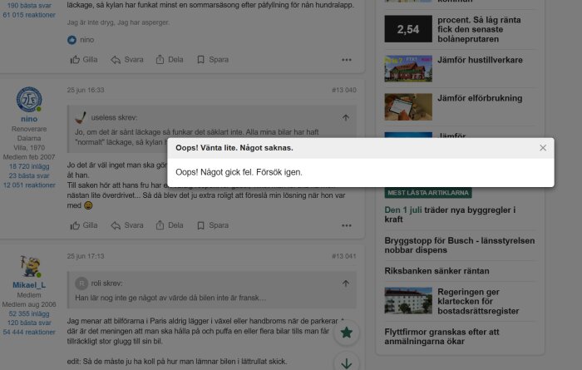Reply to nino's post #13 040
The width and height of the screenshot is (582, 370).
click(x=127, y=225)
